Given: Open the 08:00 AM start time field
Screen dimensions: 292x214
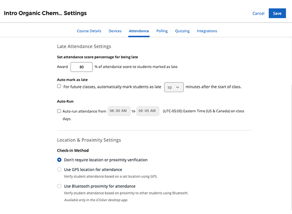Looking at the screenshot, I should 119,111.
